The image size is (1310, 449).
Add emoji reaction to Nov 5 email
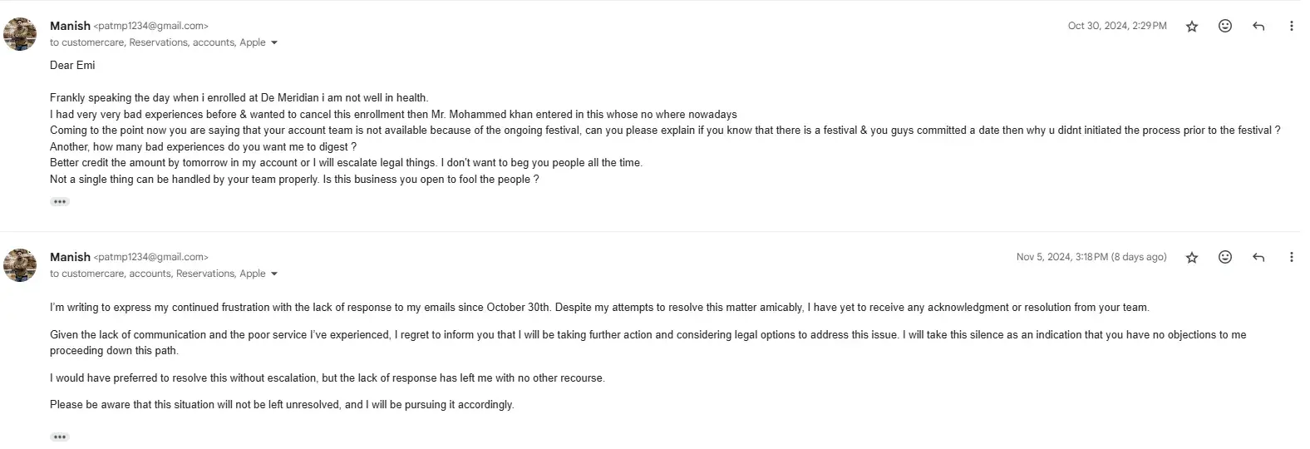click(1225, 257)
